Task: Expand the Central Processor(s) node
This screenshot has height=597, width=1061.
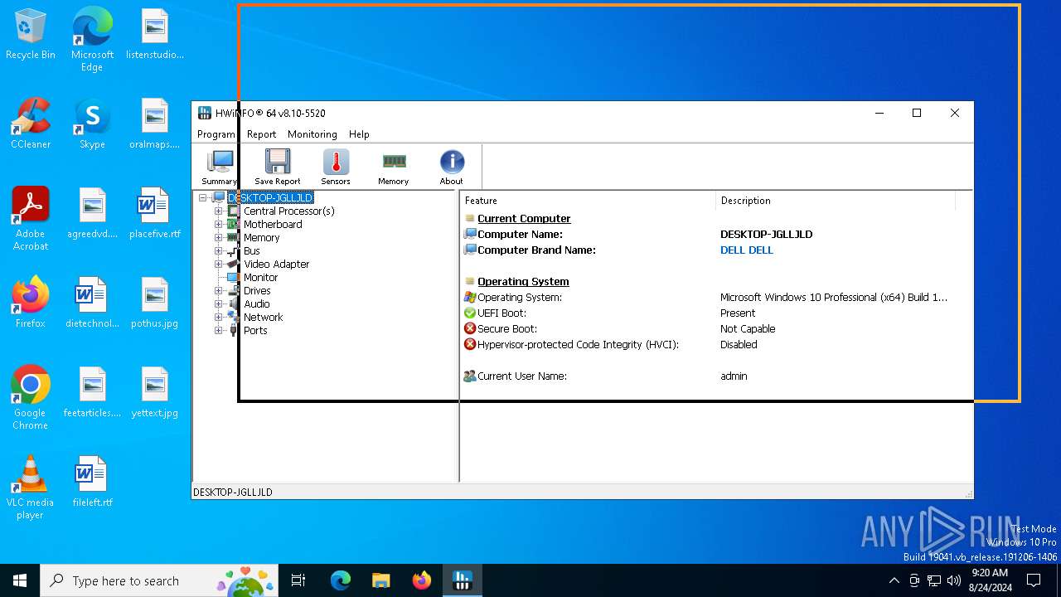Action: (x=219, y=211)
